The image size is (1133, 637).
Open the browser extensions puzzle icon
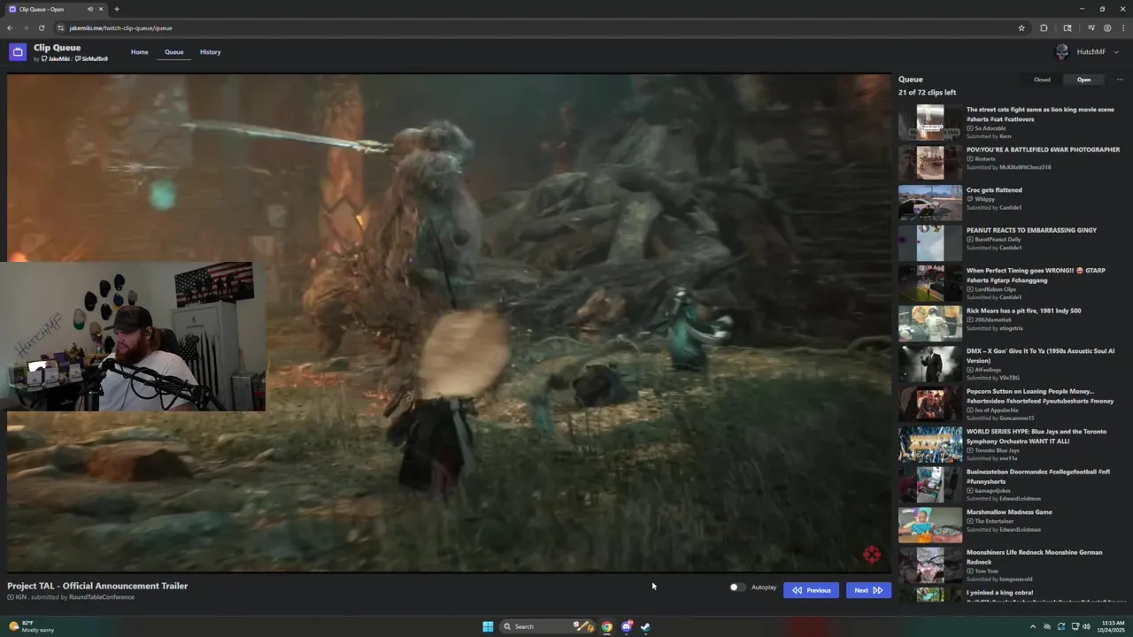click(x=1044, y=27)
